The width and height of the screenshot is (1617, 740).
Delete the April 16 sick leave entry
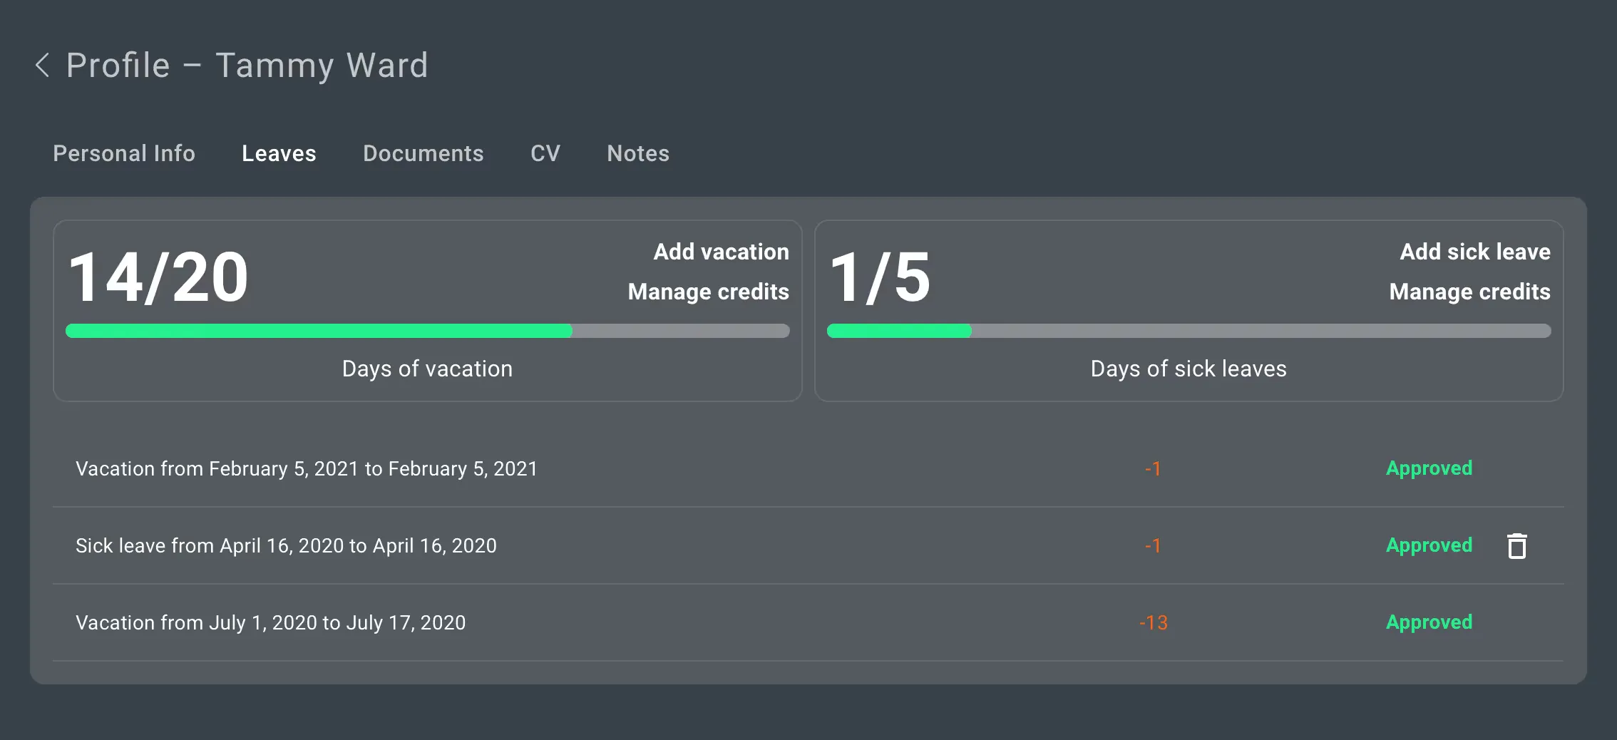[1517, 546]
